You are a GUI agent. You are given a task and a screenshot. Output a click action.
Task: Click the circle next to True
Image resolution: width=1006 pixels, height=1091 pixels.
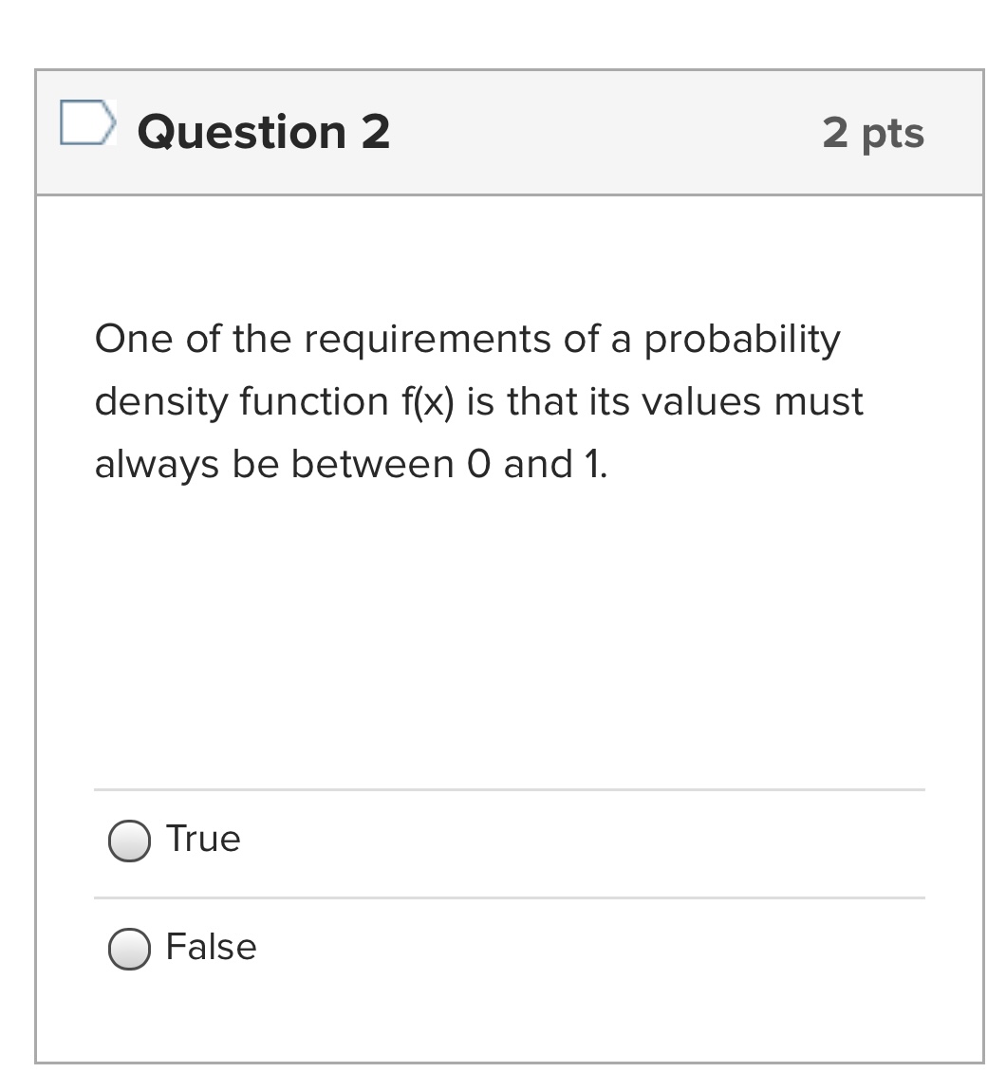click(x=130, y=839)
